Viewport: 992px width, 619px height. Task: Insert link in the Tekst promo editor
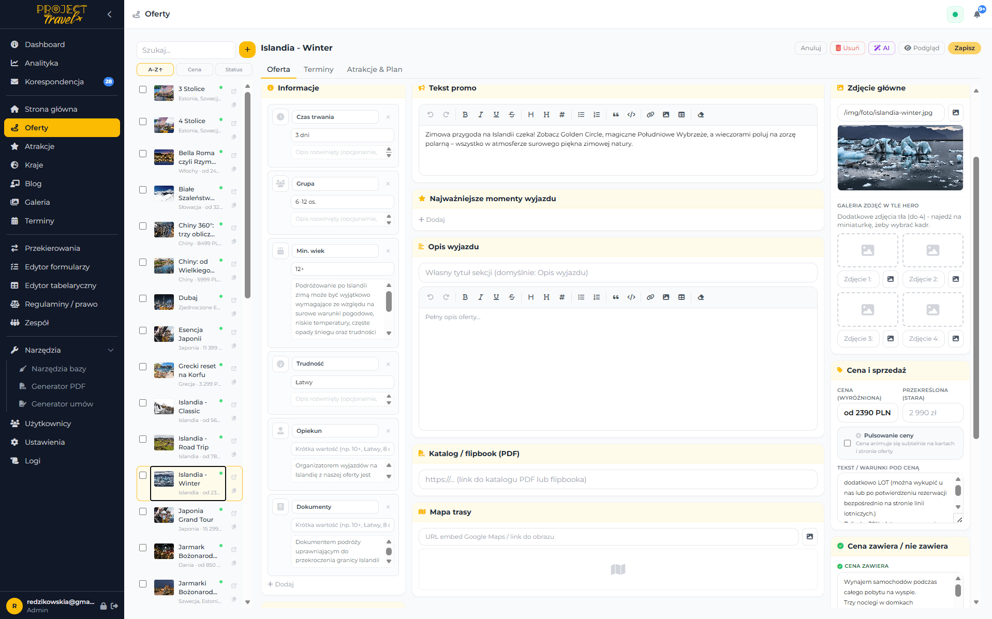click(x=650, y=115)
